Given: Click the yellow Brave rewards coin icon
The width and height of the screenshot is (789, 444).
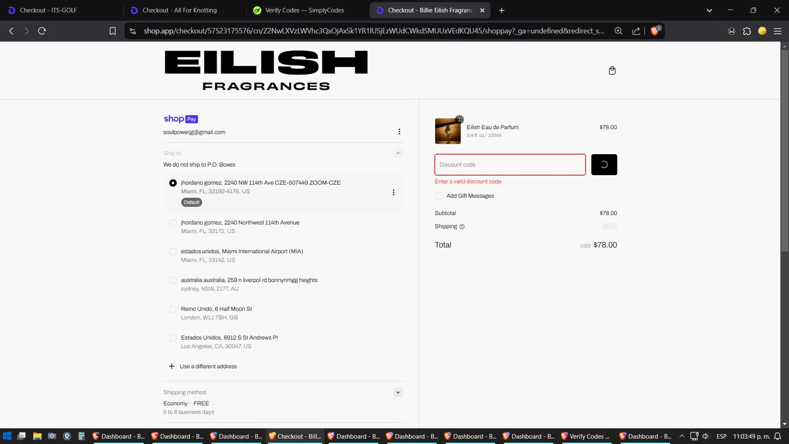Looking at the screenshot, I should point(762,31).
